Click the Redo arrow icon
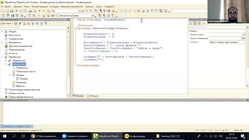249x140 pixels. click(x=43, y=11)
